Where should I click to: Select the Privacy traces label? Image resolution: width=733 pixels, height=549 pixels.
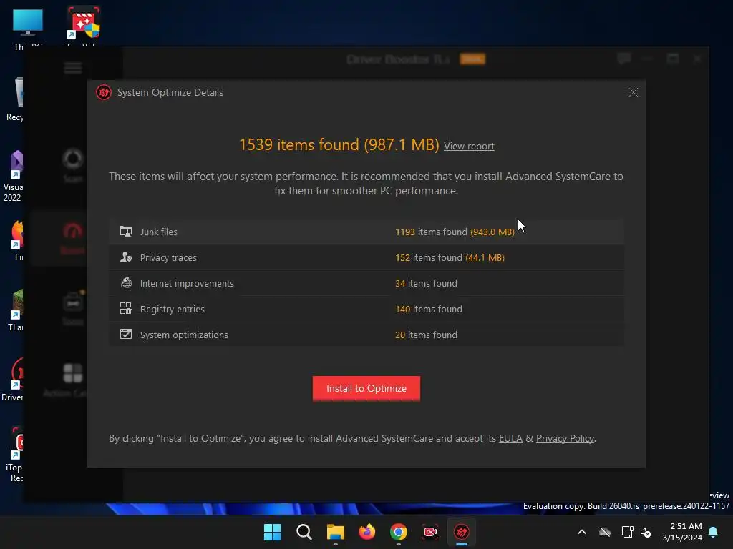pos(168,257)
